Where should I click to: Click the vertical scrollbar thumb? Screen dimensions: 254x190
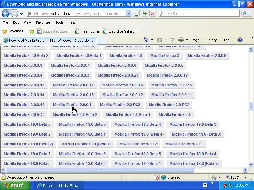coord(251,106)
